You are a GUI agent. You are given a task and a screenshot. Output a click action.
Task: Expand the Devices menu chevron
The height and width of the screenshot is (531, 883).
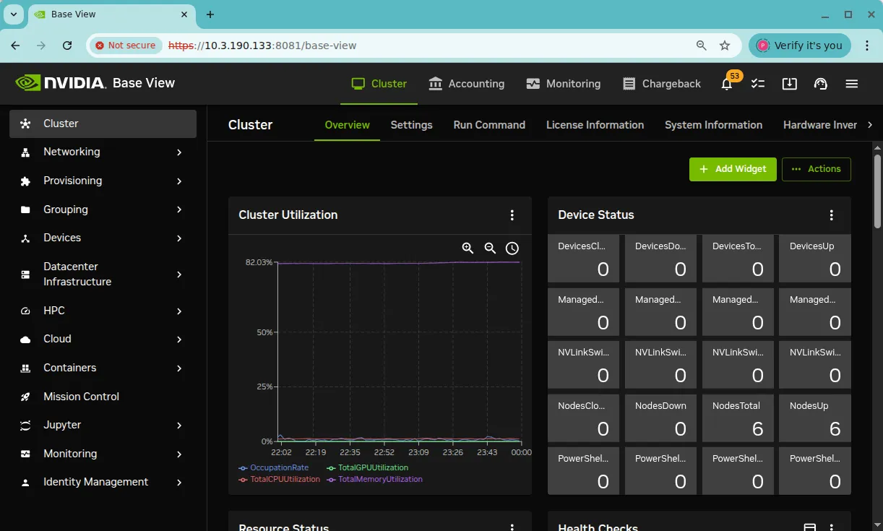point(179,238)
